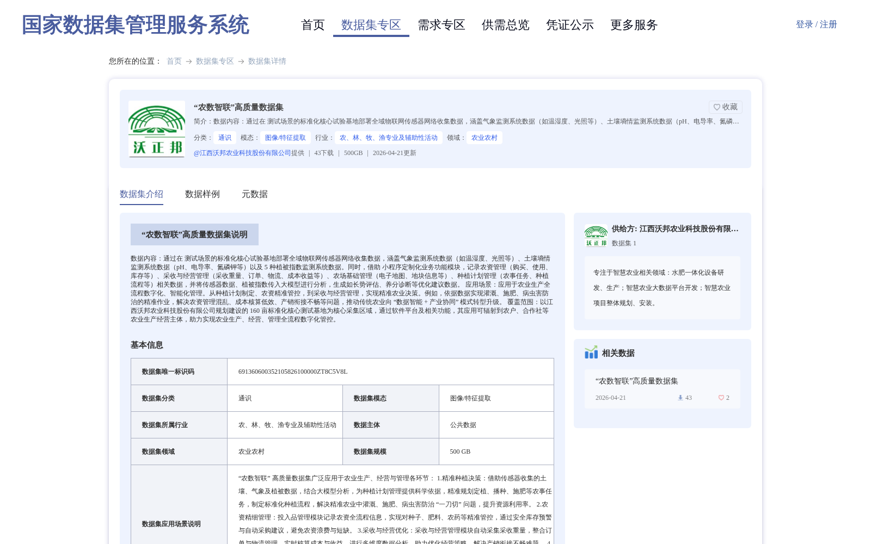Click the 数据集分类 table label
Screen dimensions: 871x544
pyautogui.click(x=158, y=398)
